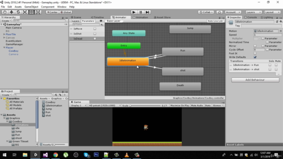
Task: Open HD portrait resolution dropdown
Action: (104, 106)
